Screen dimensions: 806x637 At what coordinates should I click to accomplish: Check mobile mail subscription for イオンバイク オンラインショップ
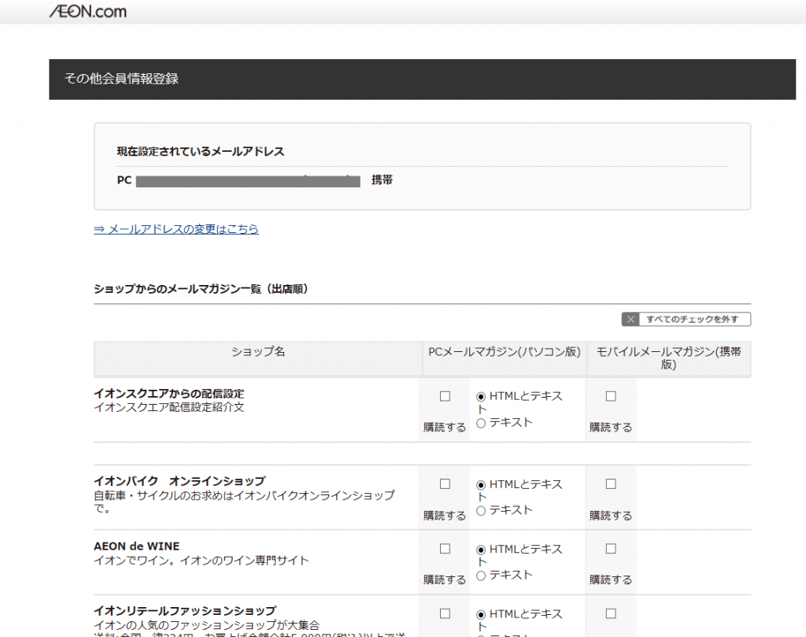click(611, 483)
